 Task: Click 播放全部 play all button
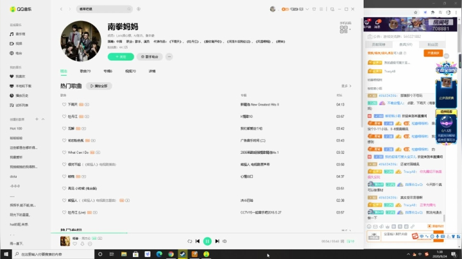pos(99,86)
